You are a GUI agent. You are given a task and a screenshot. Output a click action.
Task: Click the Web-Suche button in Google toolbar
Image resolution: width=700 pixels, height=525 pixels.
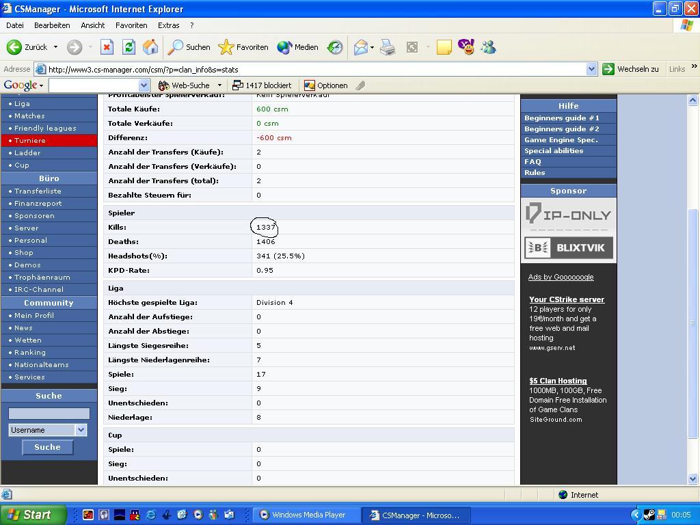(x=185, y=85)
